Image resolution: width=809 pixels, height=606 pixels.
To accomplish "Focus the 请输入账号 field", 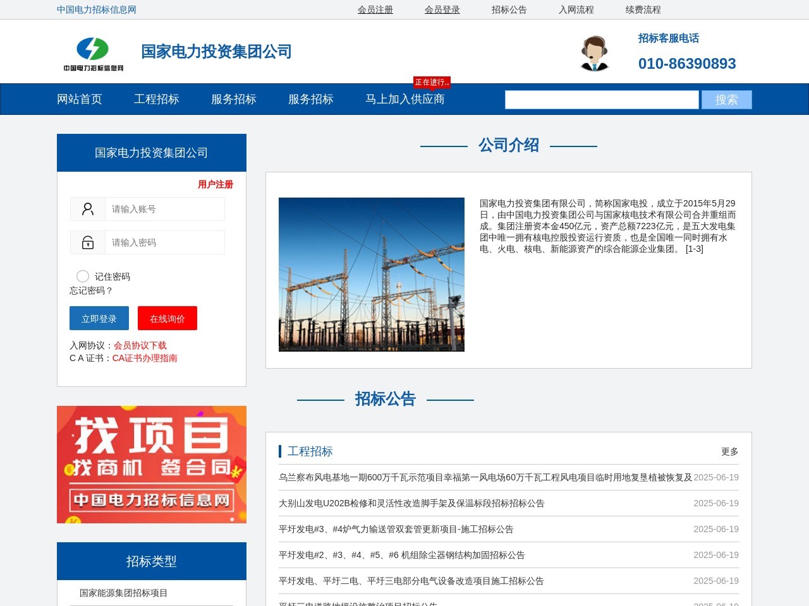I will click(x=165, y=209).
